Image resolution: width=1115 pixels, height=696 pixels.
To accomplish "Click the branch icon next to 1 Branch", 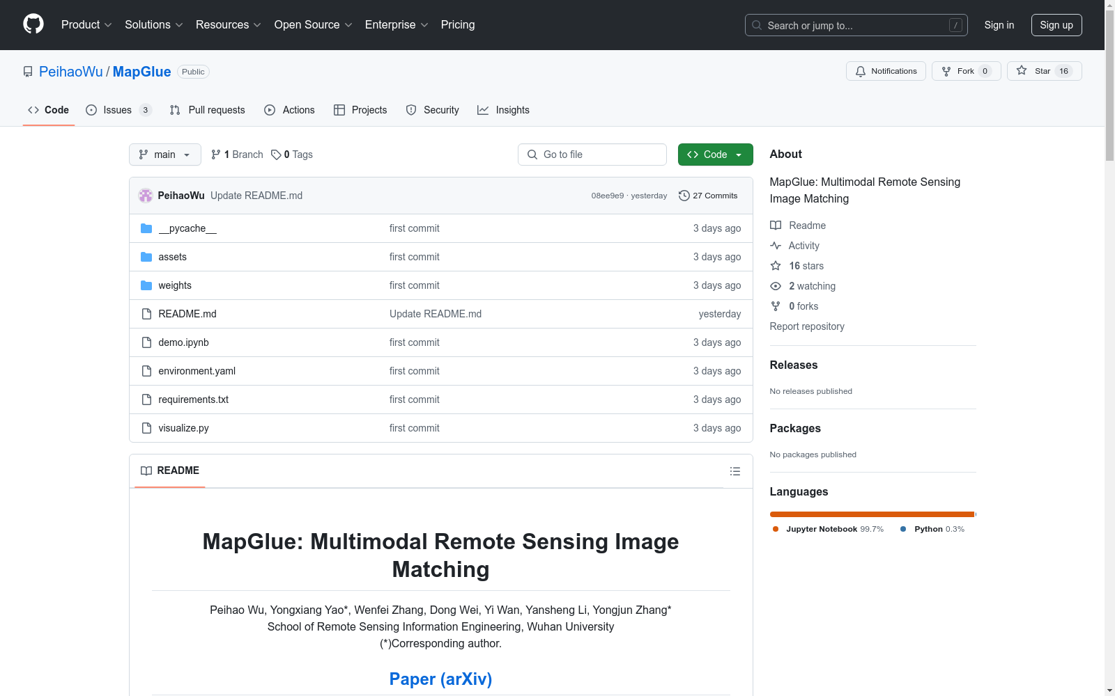I will click(216, 155).
